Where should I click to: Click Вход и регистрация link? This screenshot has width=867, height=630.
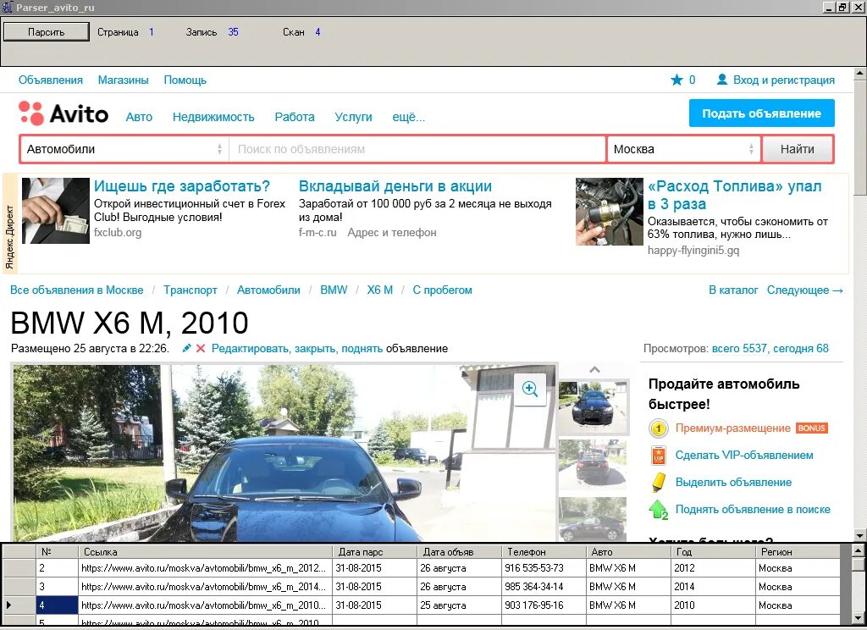pyautogui.click(x=783, y=80)
